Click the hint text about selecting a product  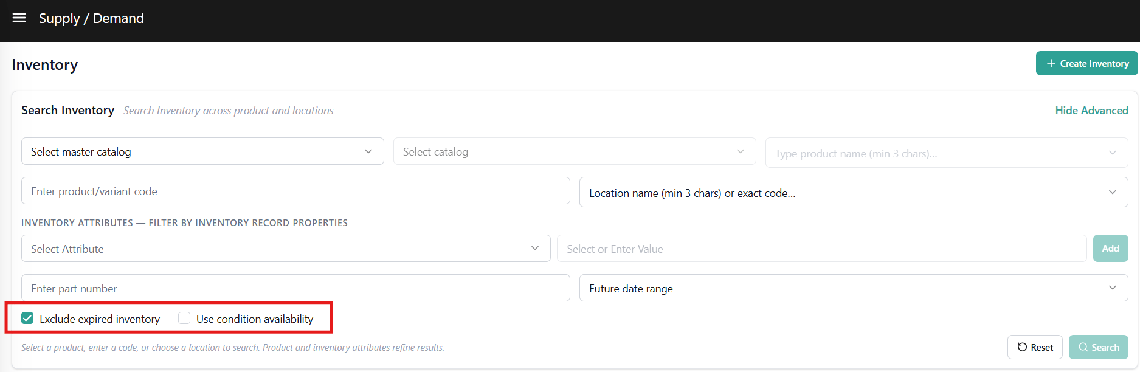coord(233,348)
